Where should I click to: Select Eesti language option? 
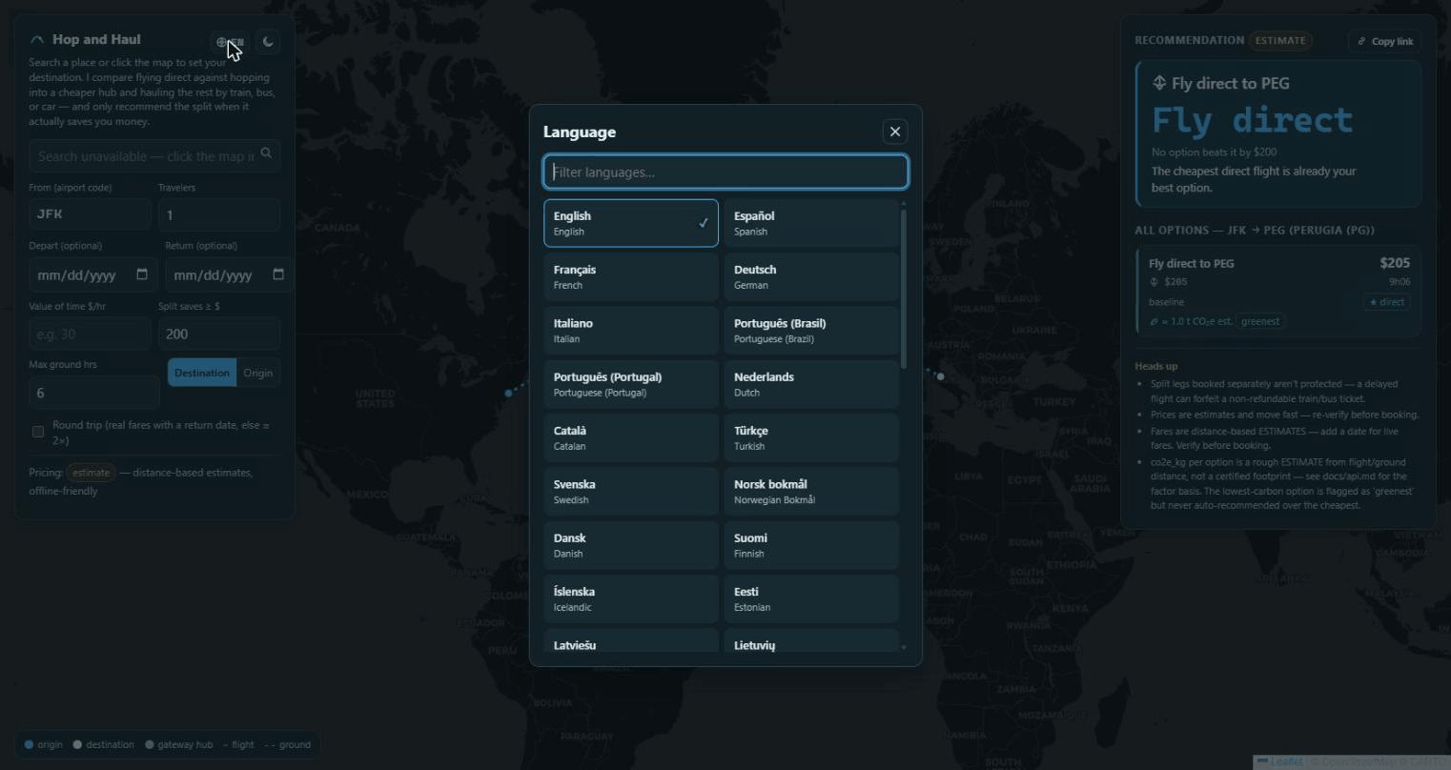click(811, 598)
